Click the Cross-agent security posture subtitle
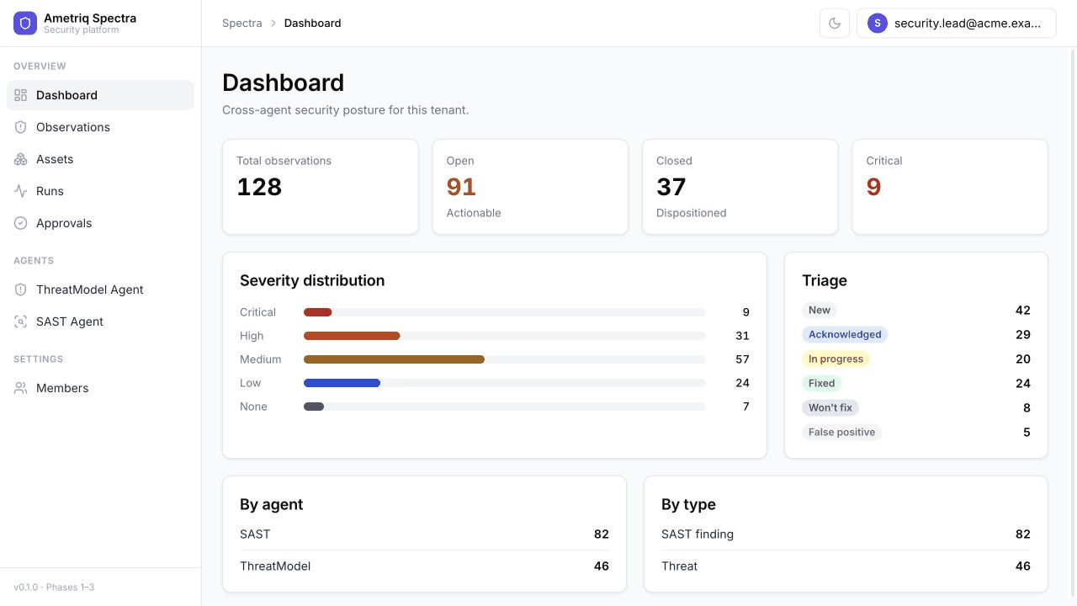This screenshot has height=606, width=1077. coord(345,110)
